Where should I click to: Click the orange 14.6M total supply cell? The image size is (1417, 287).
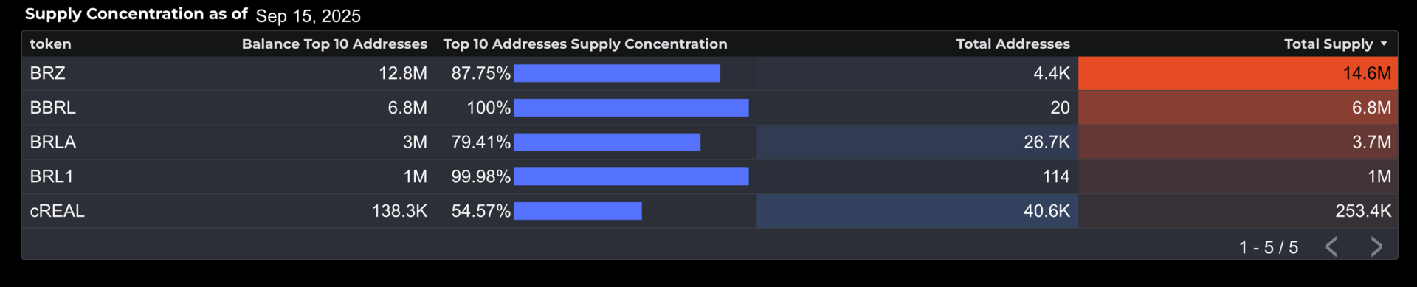(x=1238, y=73)
